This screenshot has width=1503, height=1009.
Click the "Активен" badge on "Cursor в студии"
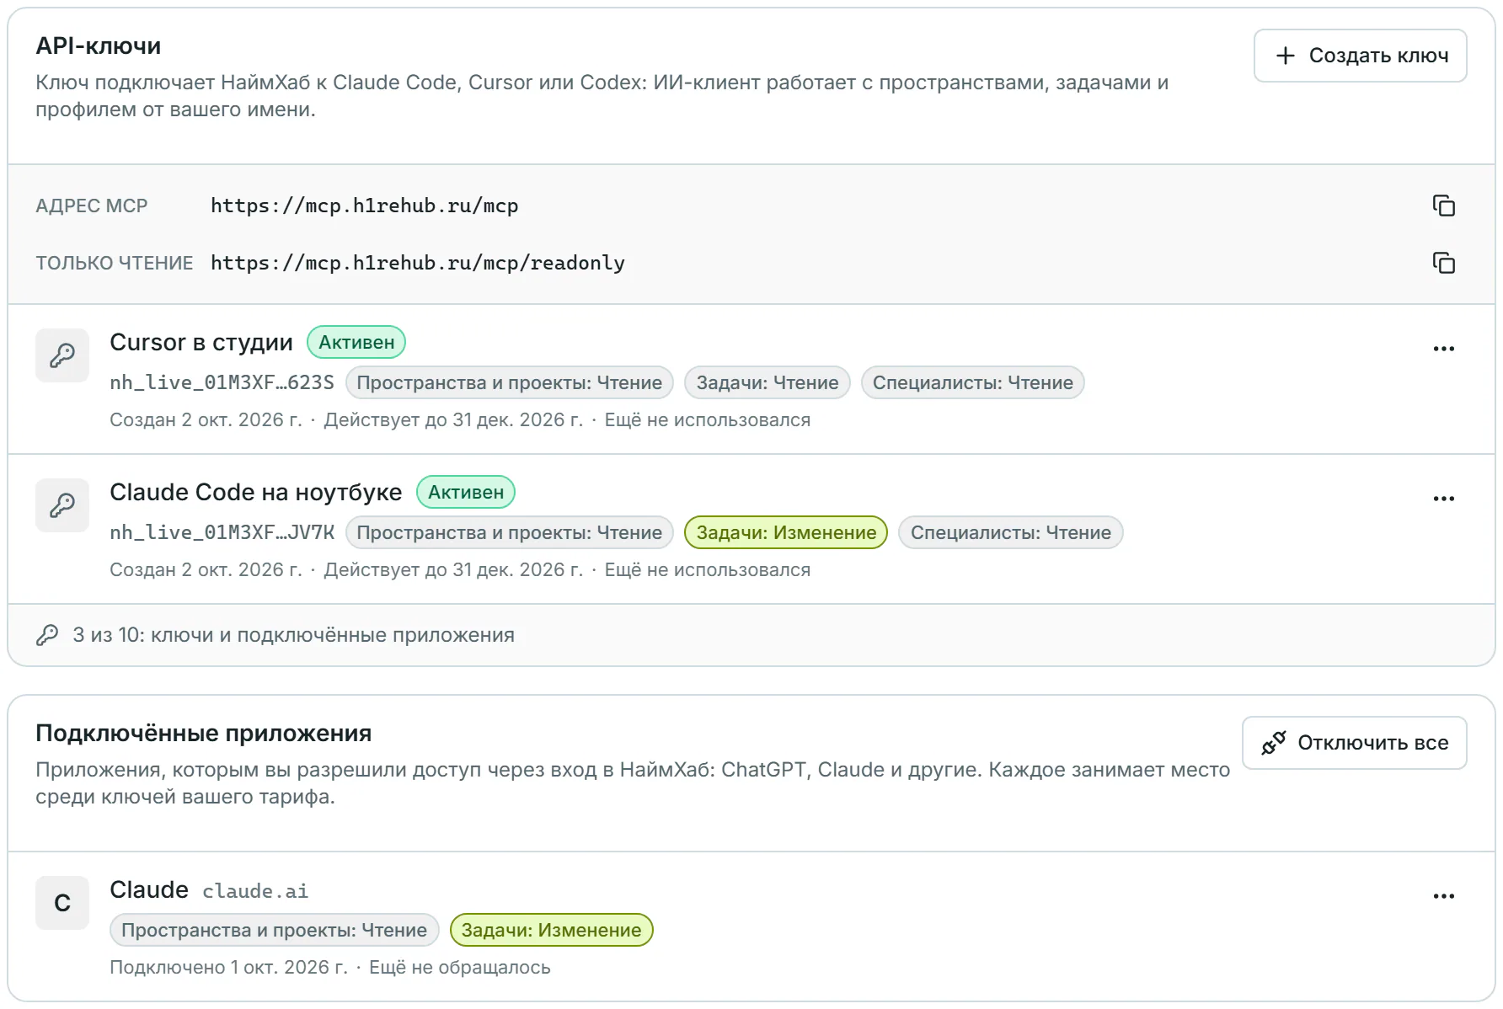click(356, 342)
